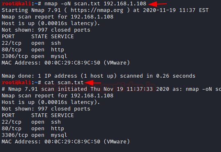This screenshot has width=221, height=152.
Task: Click the red arrow beside cat scan.txt
Action: click(x=93, y=83)
